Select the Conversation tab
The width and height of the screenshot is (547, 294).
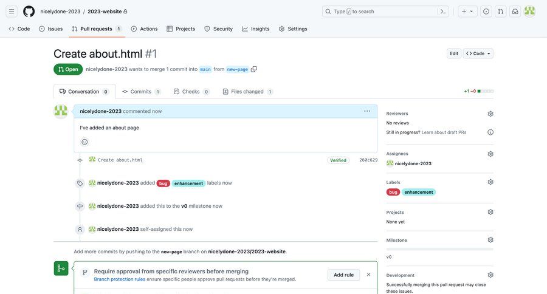[84, 92]
